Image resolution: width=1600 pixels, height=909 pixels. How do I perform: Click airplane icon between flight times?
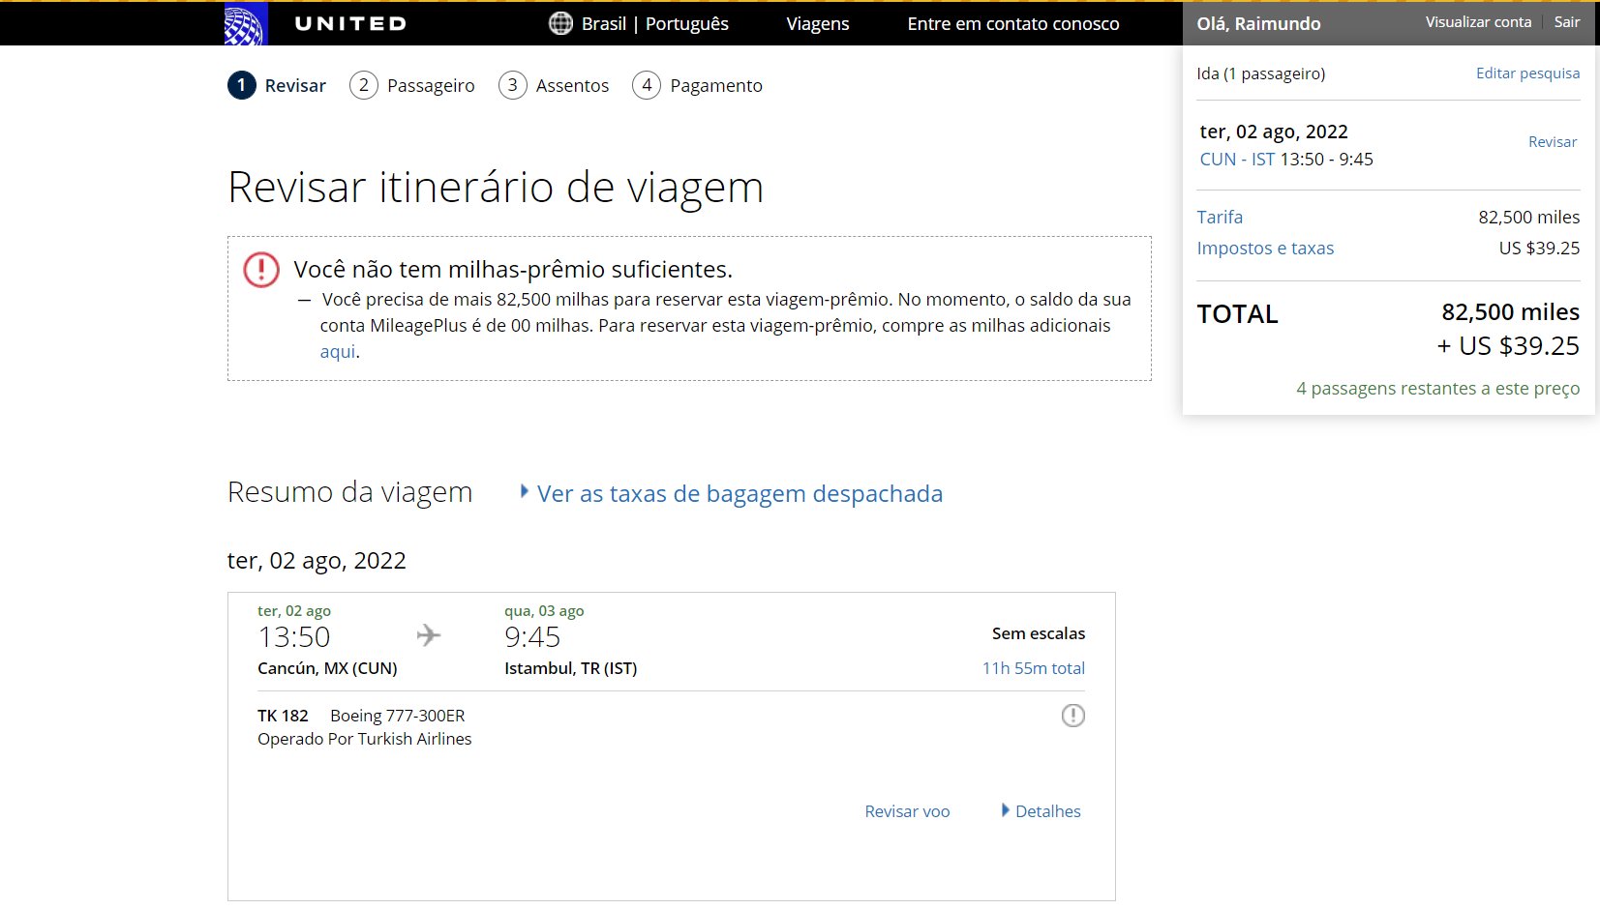click(429, 635)
